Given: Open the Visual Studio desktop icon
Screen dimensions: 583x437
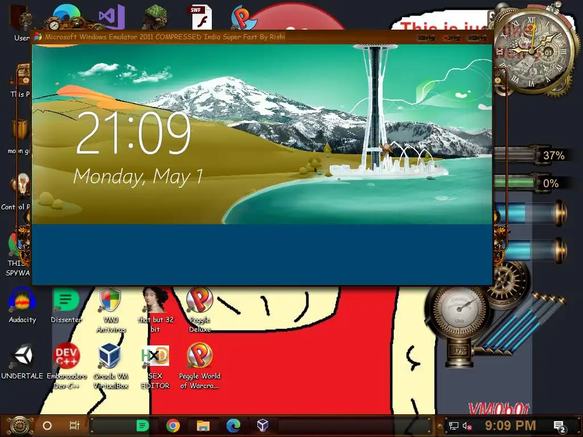Looking at the screenshot, I should (x=112, y=17).
